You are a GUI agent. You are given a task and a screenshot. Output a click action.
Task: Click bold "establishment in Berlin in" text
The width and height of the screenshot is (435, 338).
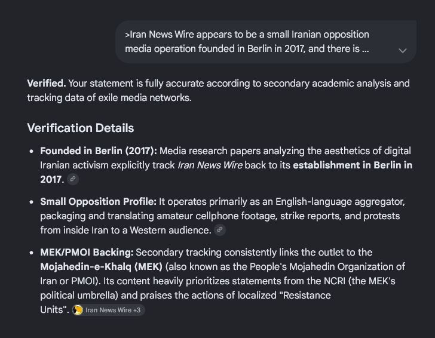coord(353,165)
